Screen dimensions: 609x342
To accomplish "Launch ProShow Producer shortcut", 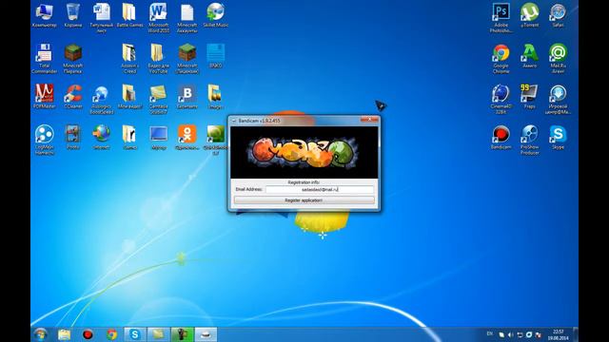I will coord(530,140).
